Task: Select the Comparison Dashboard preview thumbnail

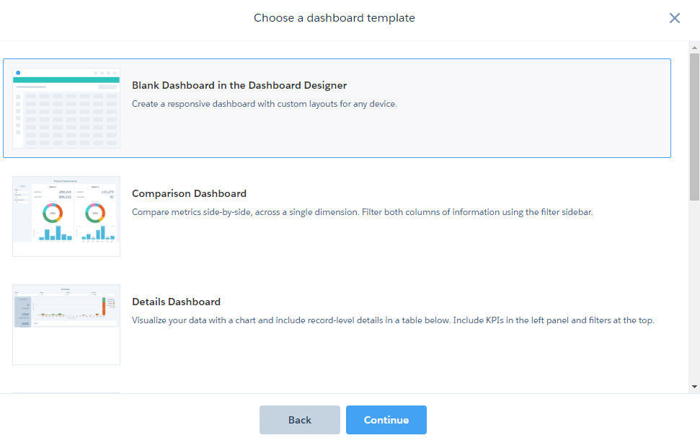Action: (66, 216)
